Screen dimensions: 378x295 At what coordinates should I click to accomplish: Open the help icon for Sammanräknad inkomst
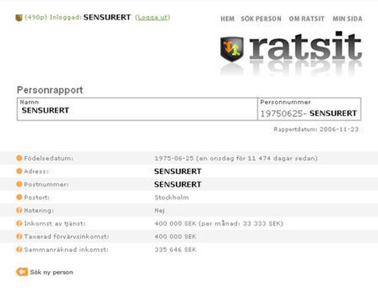click(x=19, y=250)
